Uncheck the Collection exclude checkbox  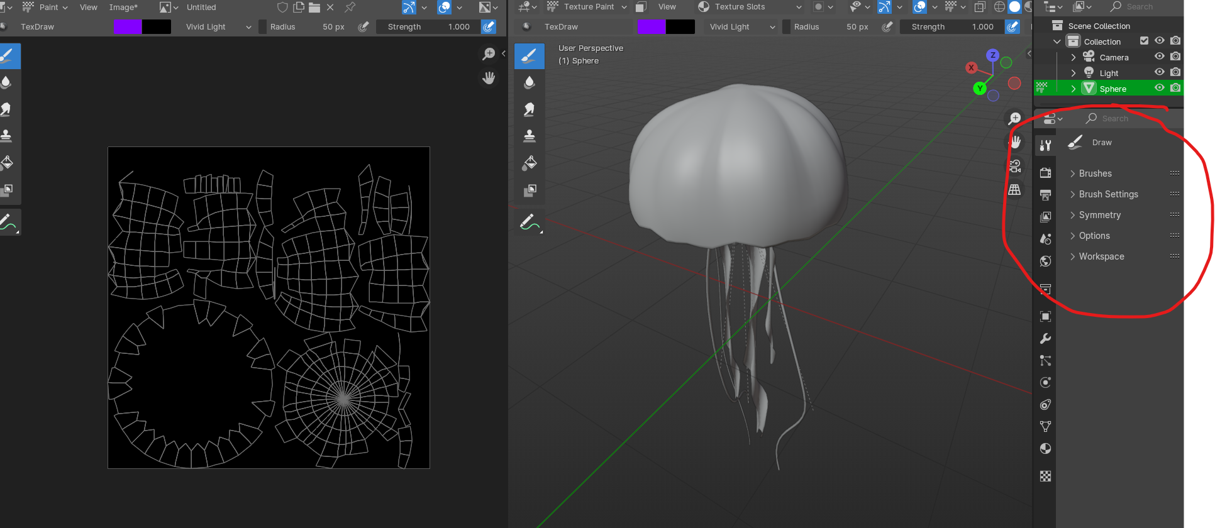(x=1144, y=41)
